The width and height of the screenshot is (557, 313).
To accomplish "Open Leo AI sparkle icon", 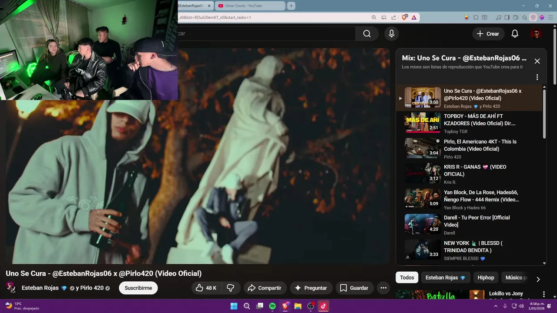I will pyautogui.click(x=524, y=17).
